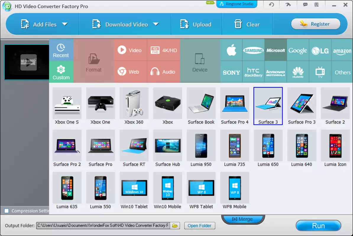Choose the Lumia 550 preset

click(x=101, y=191)
